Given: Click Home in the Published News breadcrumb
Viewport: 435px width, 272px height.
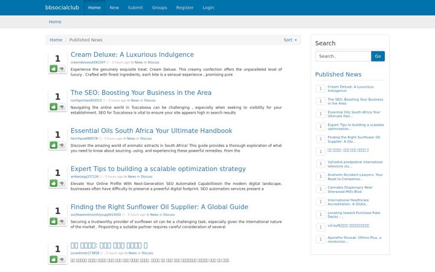Looking at the screenshot, I should (x=56, y=40).
